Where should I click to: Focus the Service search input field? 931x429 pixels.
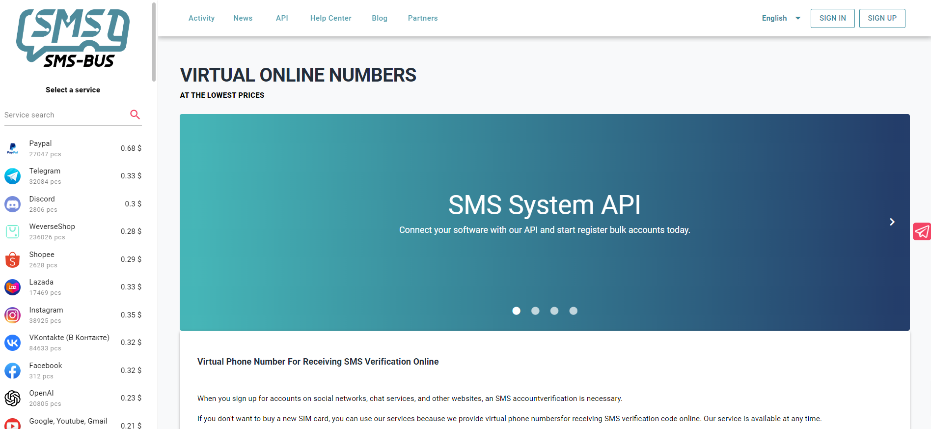[64, 115]
